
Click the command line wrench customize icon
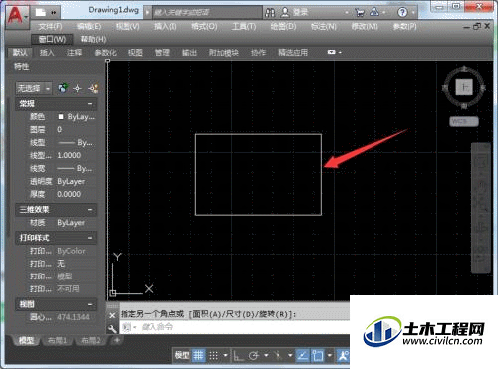click(x=112, y=328)
